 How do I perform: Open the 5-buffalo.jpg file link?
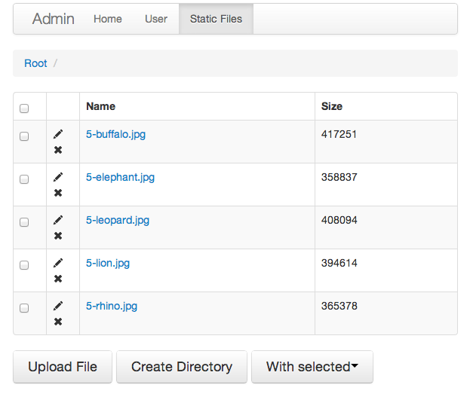coord(115,134)
